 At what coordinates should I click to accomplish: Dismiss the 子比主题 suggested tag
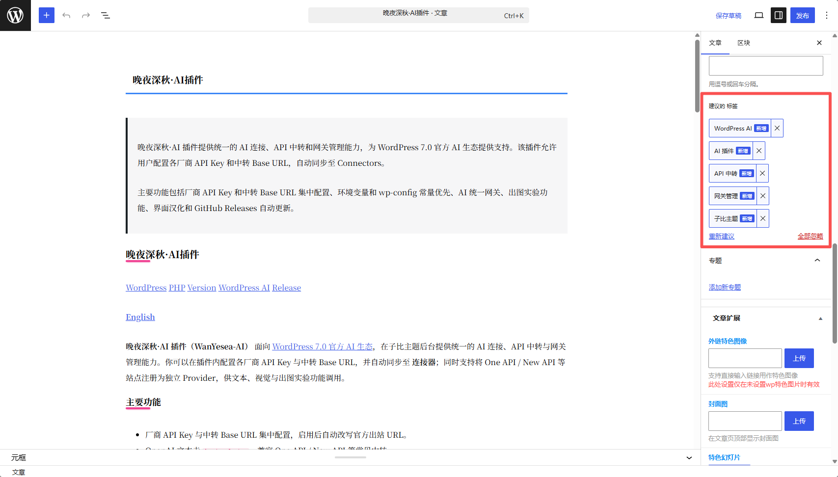click(x=763, y=218)
